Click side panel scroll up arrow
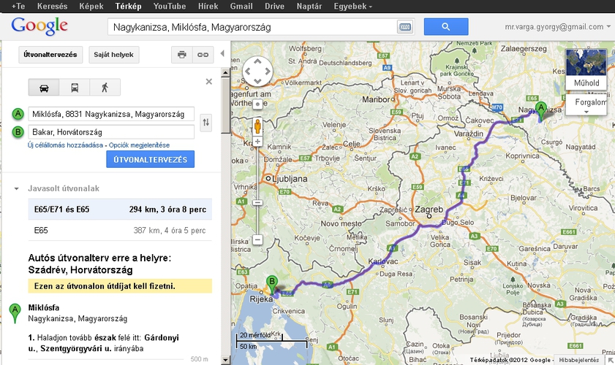The height and width of the screenshot is (365, 615). [225, 72]
